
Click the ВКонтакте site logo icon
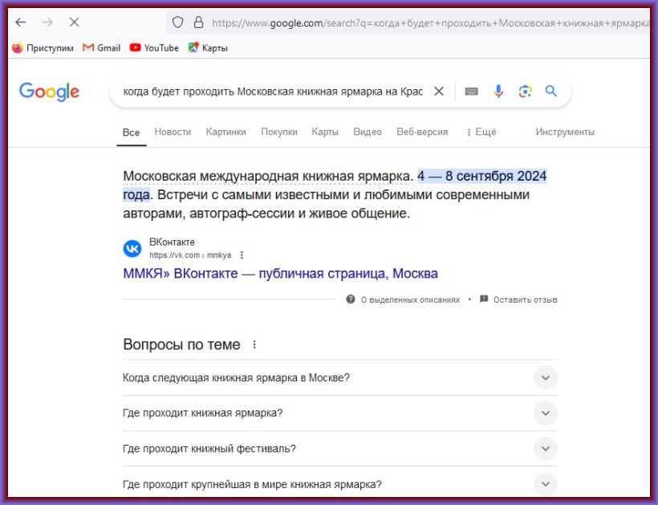[x=132, y=248]
